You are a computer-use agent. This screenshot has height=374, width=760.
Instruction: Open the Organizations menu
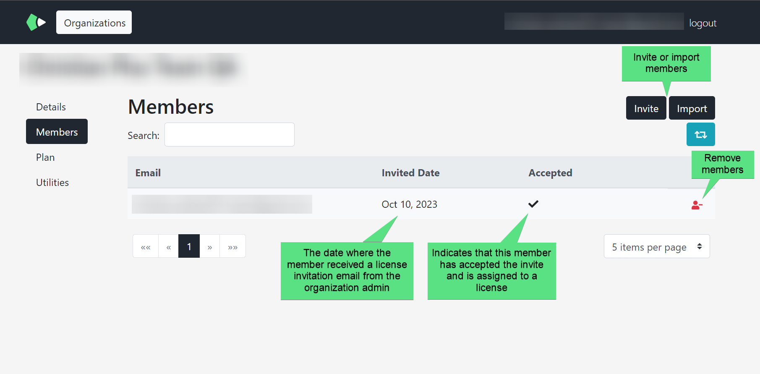pos(94,22)
